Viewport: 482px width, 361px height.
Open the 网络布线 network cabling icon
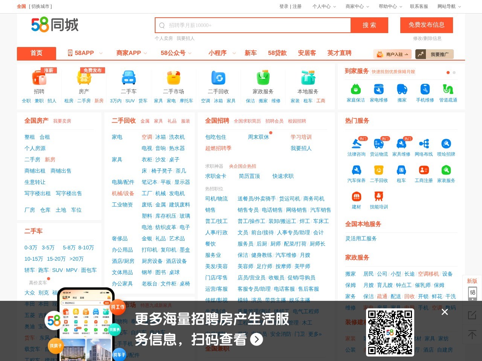(x=424, y=144)
